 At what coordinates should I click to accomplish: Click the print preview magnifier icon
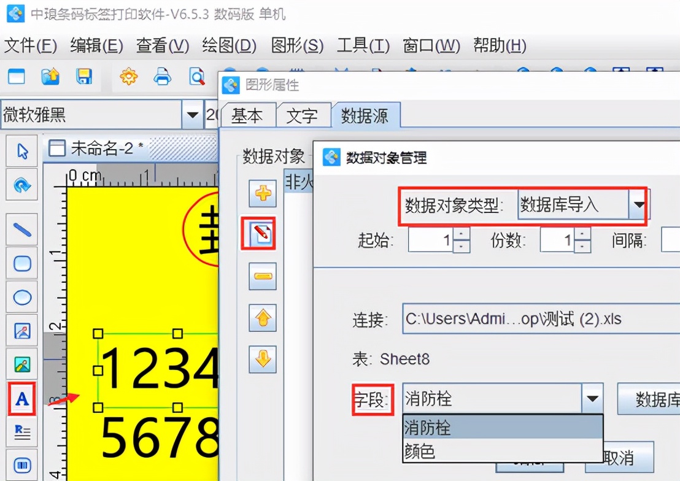197,77
